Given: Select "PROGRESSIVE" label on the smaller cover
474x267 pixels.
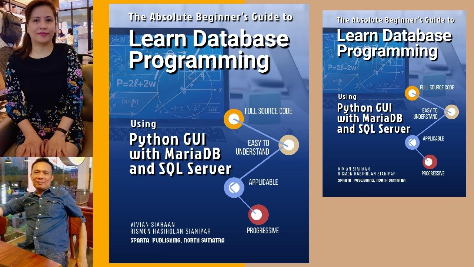Looking at the screenshot, I should coord(433,173).
